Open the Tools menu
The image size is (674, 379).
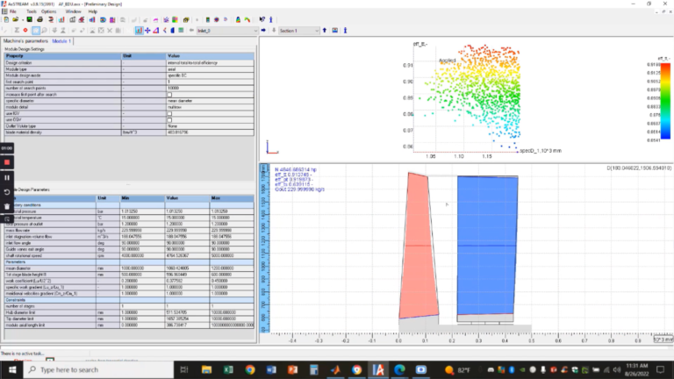pos(32,11)
